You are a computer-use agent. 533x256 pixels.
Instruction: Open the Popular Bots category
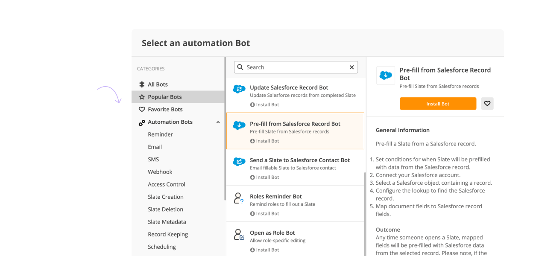tap(164, 97)
